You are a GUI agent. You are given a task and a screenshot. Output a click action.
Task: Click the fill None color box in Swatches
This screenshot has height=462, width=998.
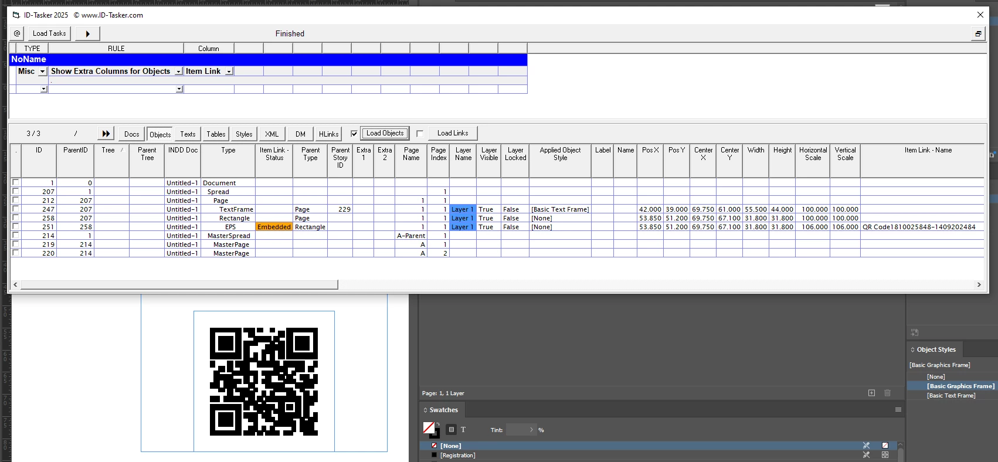tap(429, 427)
